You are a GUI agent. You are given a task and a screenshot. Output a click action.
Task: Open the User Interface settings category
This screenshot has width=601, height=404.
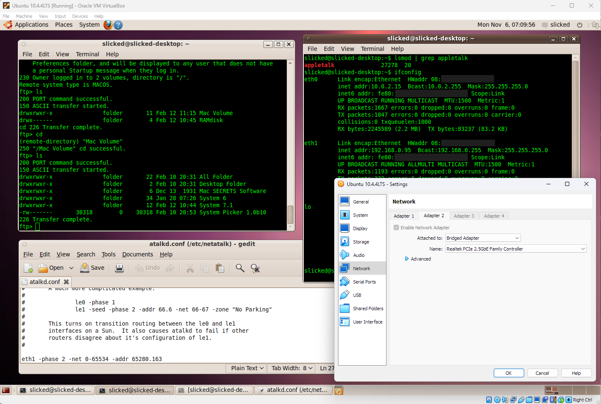pos(362,322)
